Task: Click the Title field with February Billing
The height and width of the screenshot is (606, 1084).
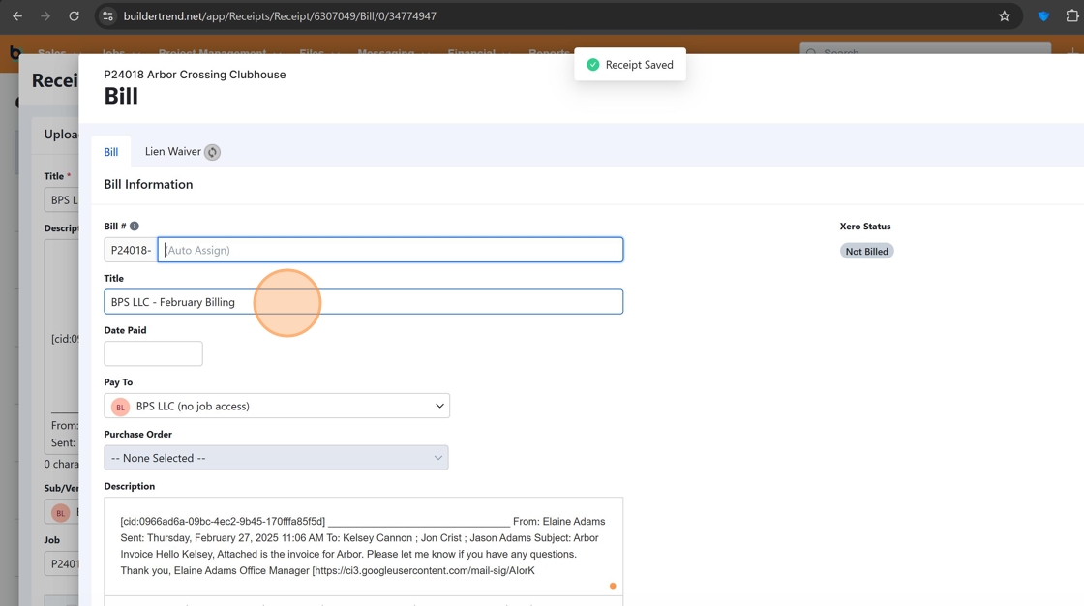Action: coord(364,302)
